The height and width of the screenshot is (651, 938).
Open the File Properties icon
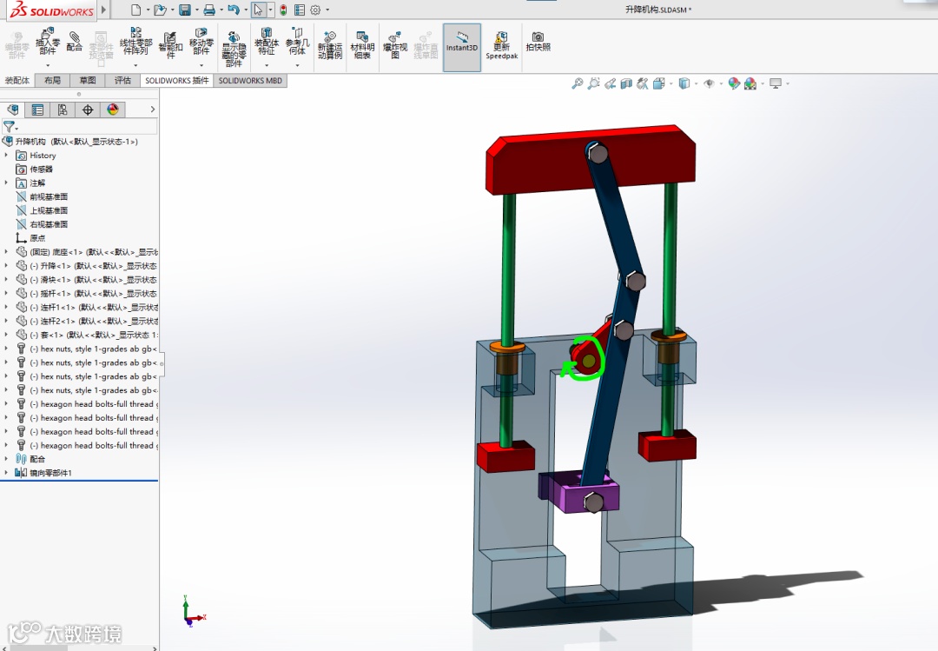[299, 10]
